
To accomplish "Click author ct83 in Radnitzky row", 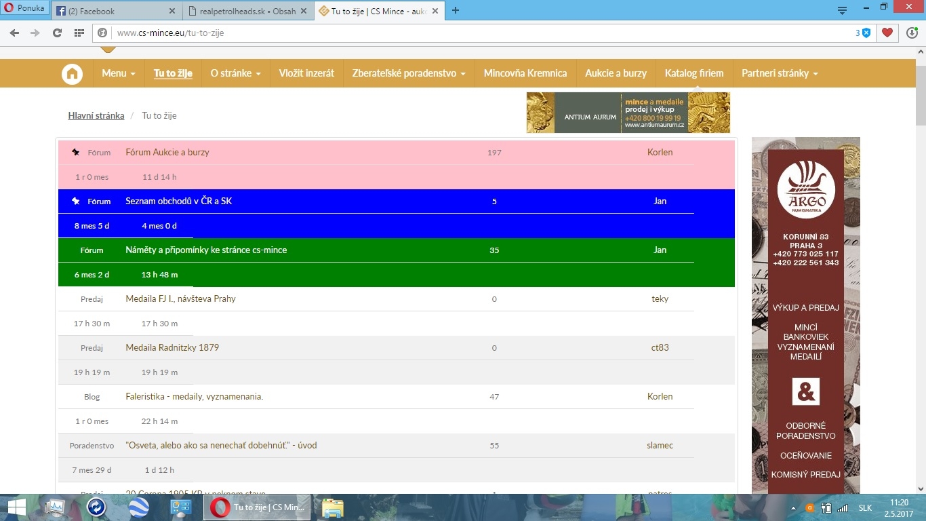I will coord(660,348).
